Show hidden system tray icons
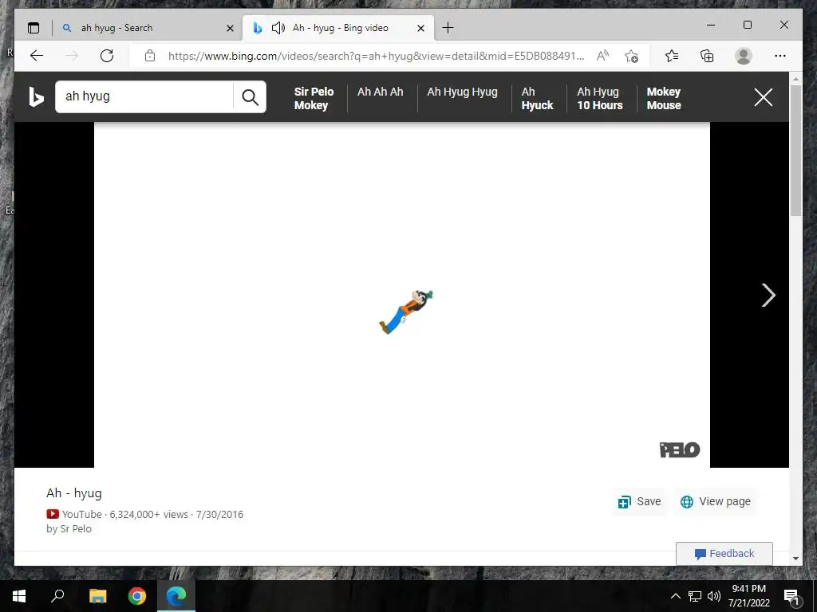The height and width of the screenshot is (612, 817). click(675, 596)
